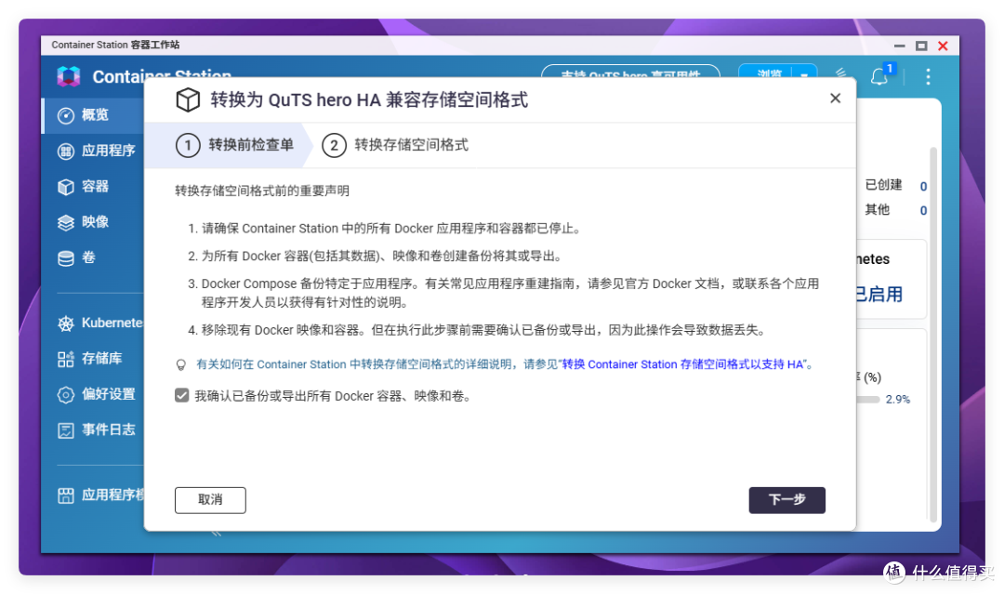Open 偏好设置 preferences in the sidebar
1004x594 pixels.
click(x=94, y=394)
